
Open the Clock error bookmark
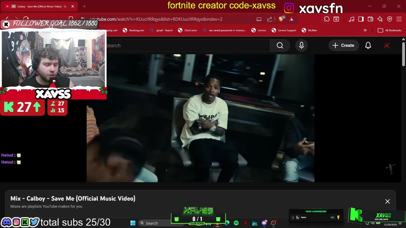(187, 30)
